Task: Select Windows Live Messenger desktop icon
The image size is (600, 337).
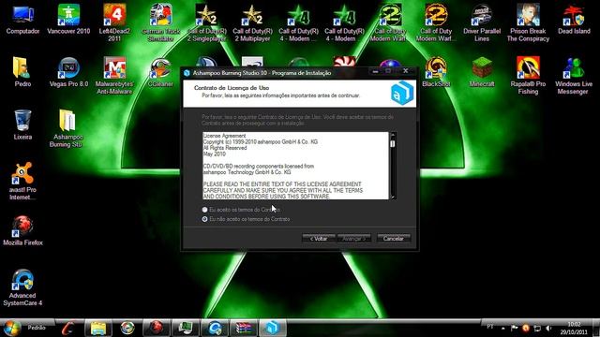Action: point(574,75)
